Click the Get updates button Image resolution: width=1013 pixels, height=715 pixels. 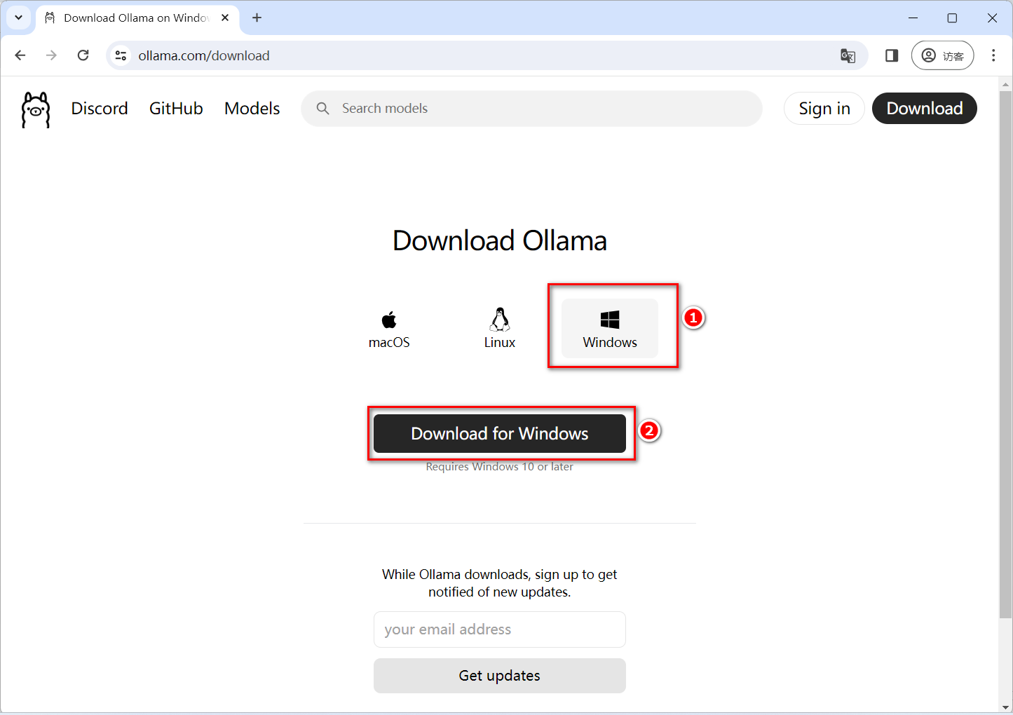[500, 676]
